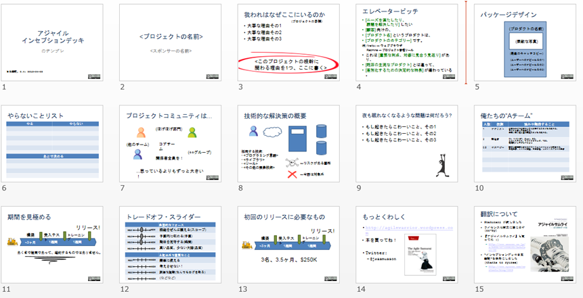
Task: Click the red ellipse callout on slide 3
Action: tap(288, 62)
